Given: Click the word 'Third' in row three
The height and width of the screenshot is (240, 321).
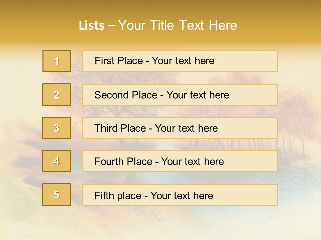Looking at the screenshot, I should point(106,128).
